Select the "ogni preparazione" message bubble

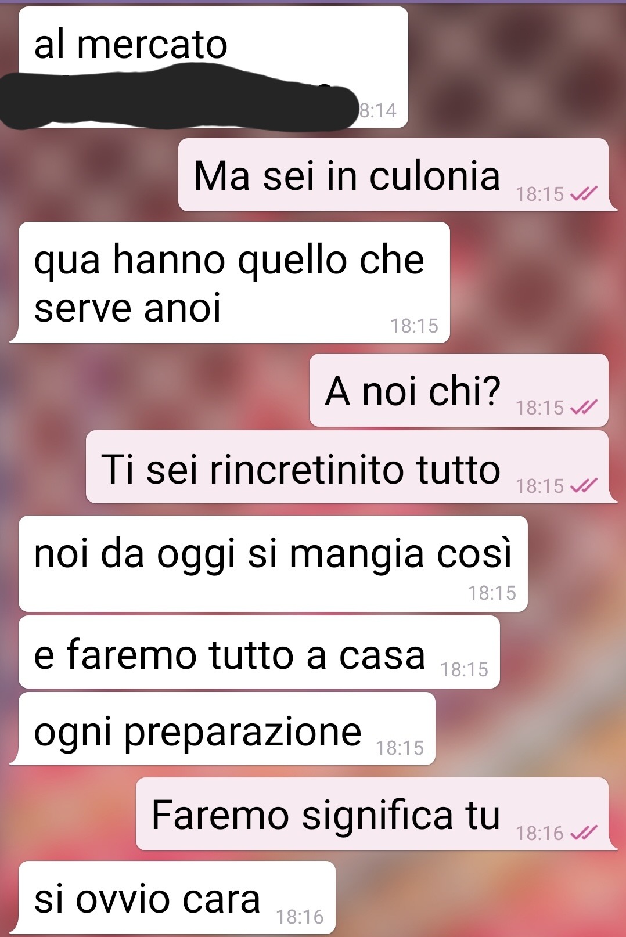pyautogui.click(x=225, y=729)
